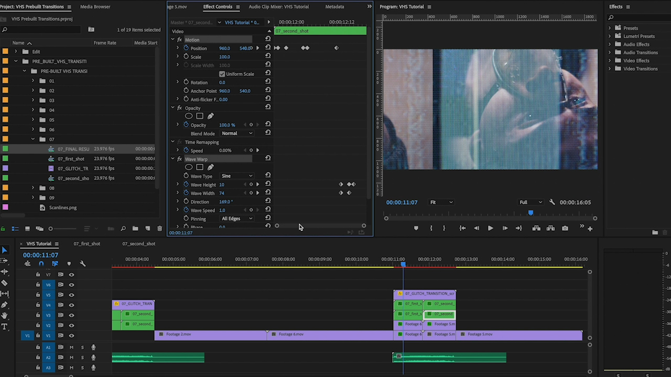The image size is (671, 377).
Task: Open the Program monitor button editor plus
Action: (590, 228)
